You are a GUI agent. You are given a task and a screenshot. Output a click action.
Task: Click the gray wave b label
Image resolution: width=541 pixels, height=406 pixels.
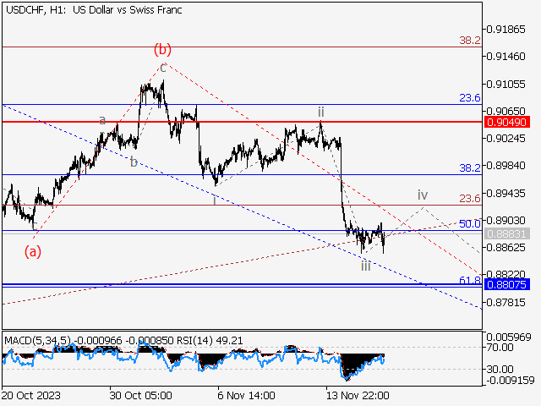coord(134,162)
